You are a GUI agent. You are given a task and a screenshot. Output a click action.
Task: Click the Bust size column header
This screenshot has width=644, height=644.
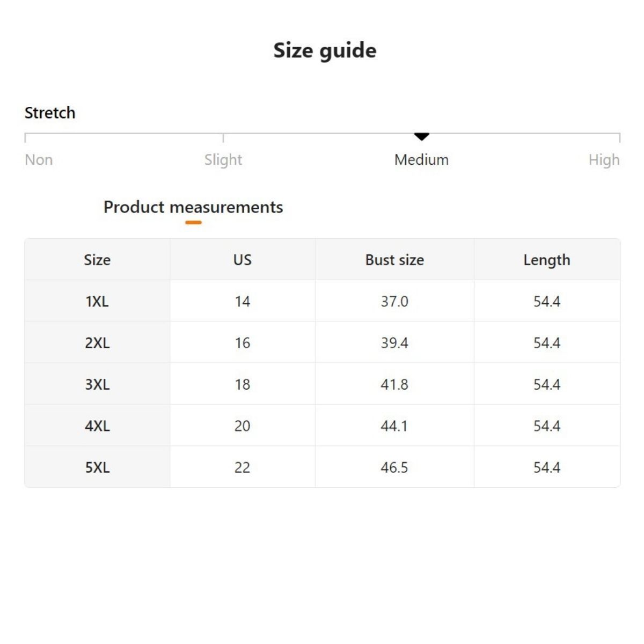pyautogui.click(x=394, y=260)
